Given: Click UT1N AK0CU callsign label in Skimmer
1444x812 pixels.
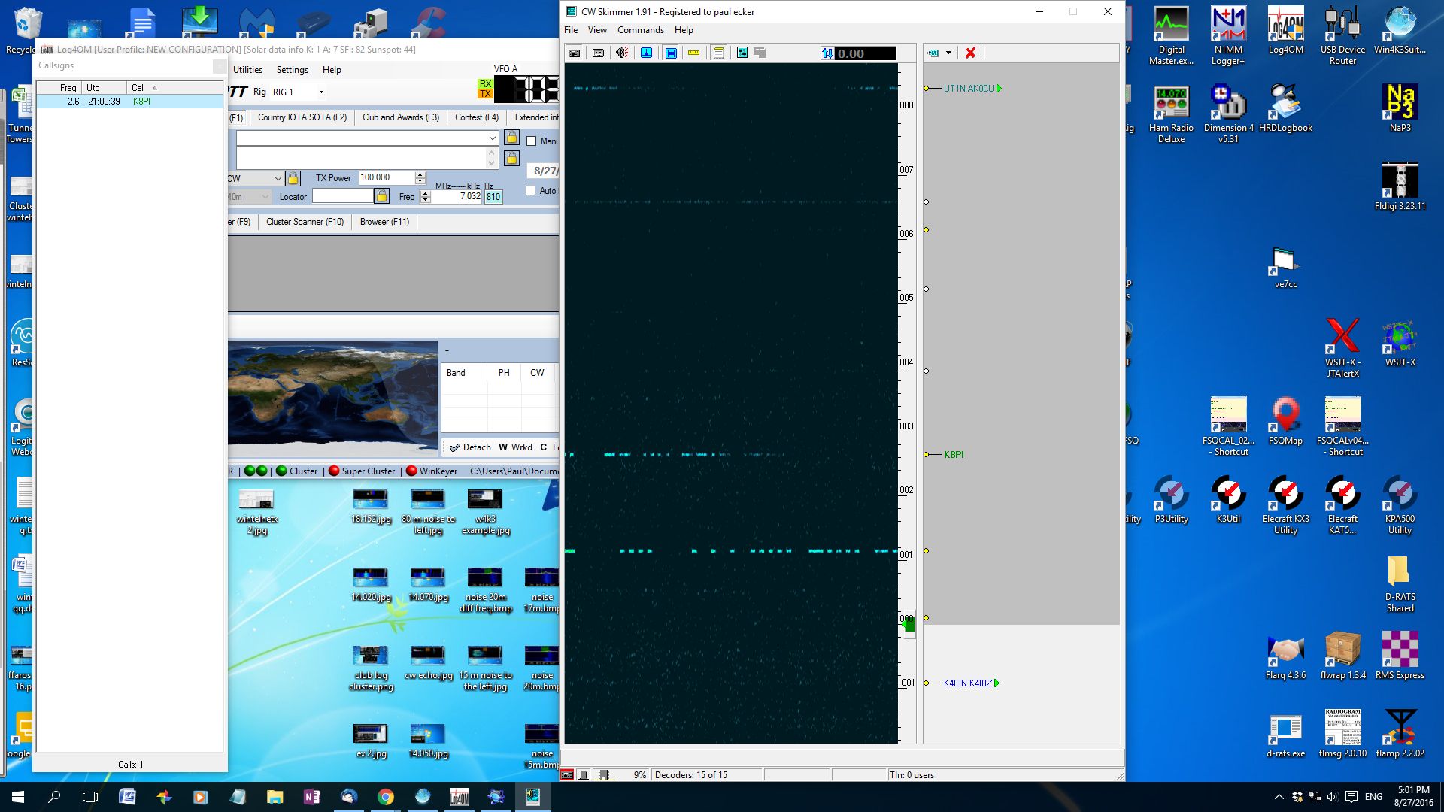Looking at the screenshot, I should [x=969, y=89].
